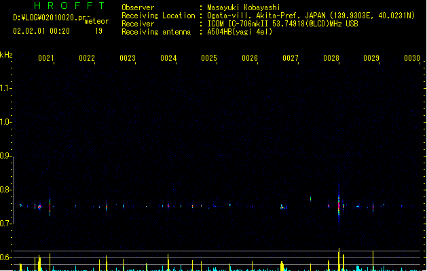Click the 1.1 kHz frequency tick label
The width and height of the screenshot is (427, 271).
(x=5, y=88)
